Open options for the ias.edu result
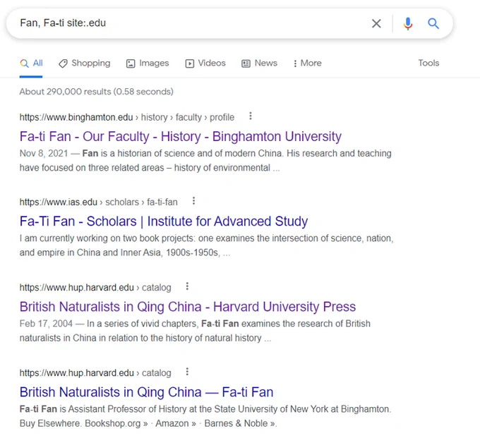The width and height of the screenshot is (480, 438). (x=193, y=201)
